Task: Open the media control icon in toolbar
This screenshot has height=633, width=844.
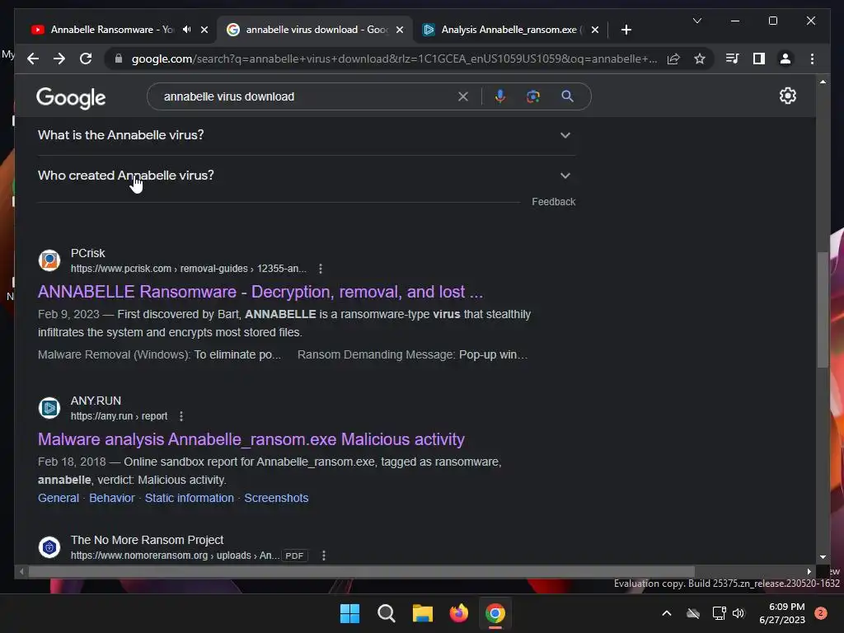Action: point(732,59)
